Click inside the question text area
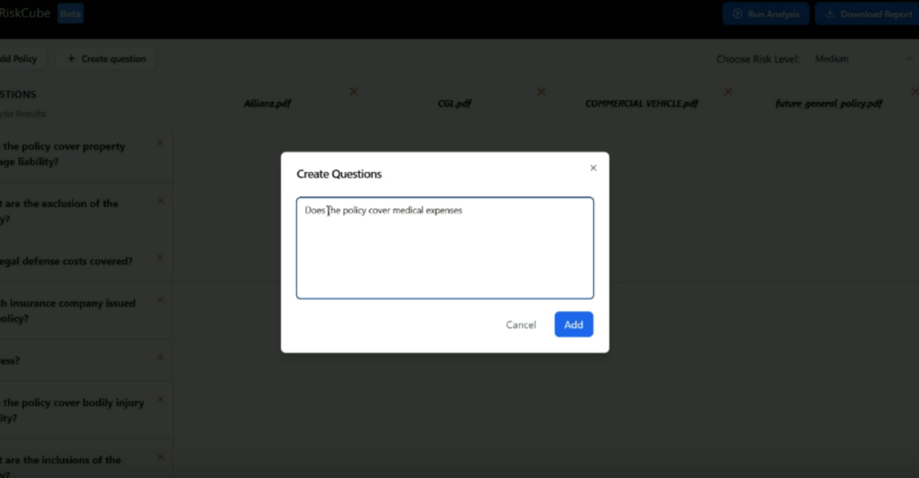Viewport: 919px width, 478px height. click(444, 251)
